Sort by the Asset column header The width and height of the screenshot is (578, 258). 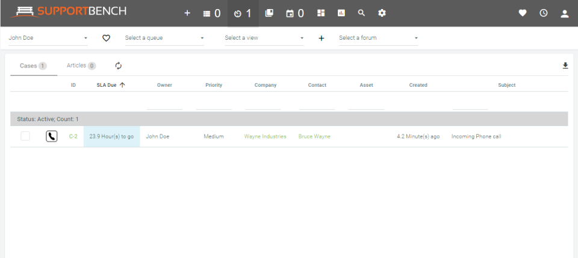pyautogui.click(x=367, y=85)
